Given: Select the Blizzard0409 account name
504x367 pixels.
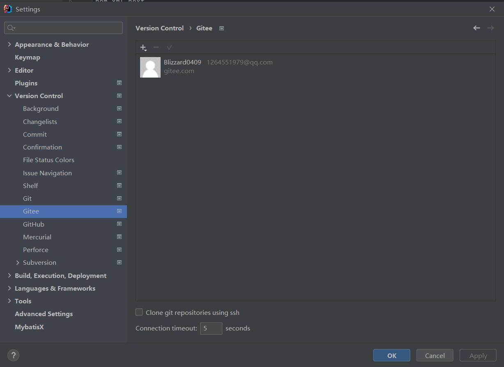Looking at the screenshot, I should pos(182,62).
